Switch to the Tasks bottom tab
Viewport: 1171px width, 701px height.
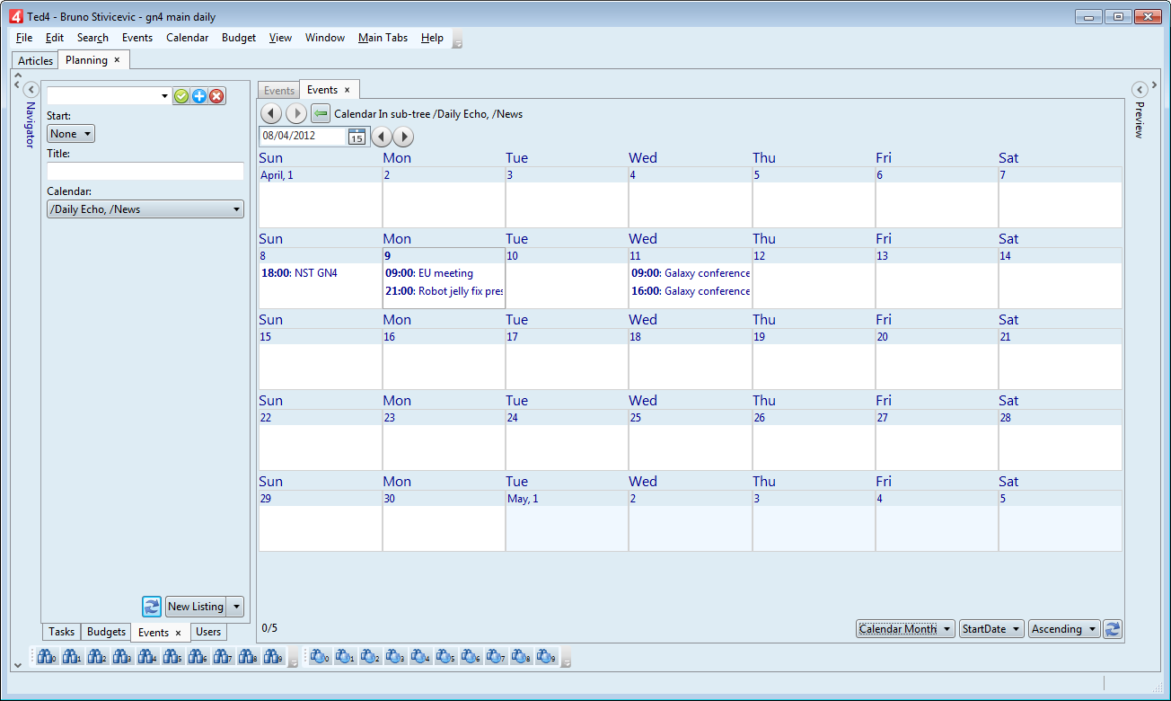pyautogui.click(x=62, y=633)
